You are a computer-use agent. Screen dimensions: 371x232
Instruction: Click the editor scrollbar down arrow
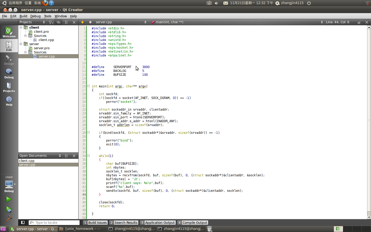pyautogui.click(x=369, y=217)
